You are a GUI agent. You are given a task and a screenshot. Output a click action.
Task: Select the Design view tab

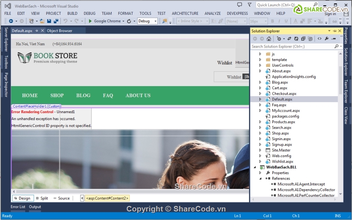point(23,198)
